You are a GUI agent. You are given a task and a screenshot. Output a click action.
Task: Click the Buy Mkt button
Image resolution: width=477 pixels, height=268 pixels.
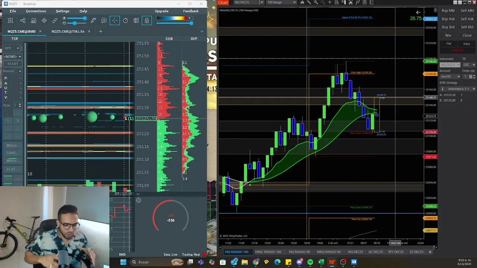[448, 10]
